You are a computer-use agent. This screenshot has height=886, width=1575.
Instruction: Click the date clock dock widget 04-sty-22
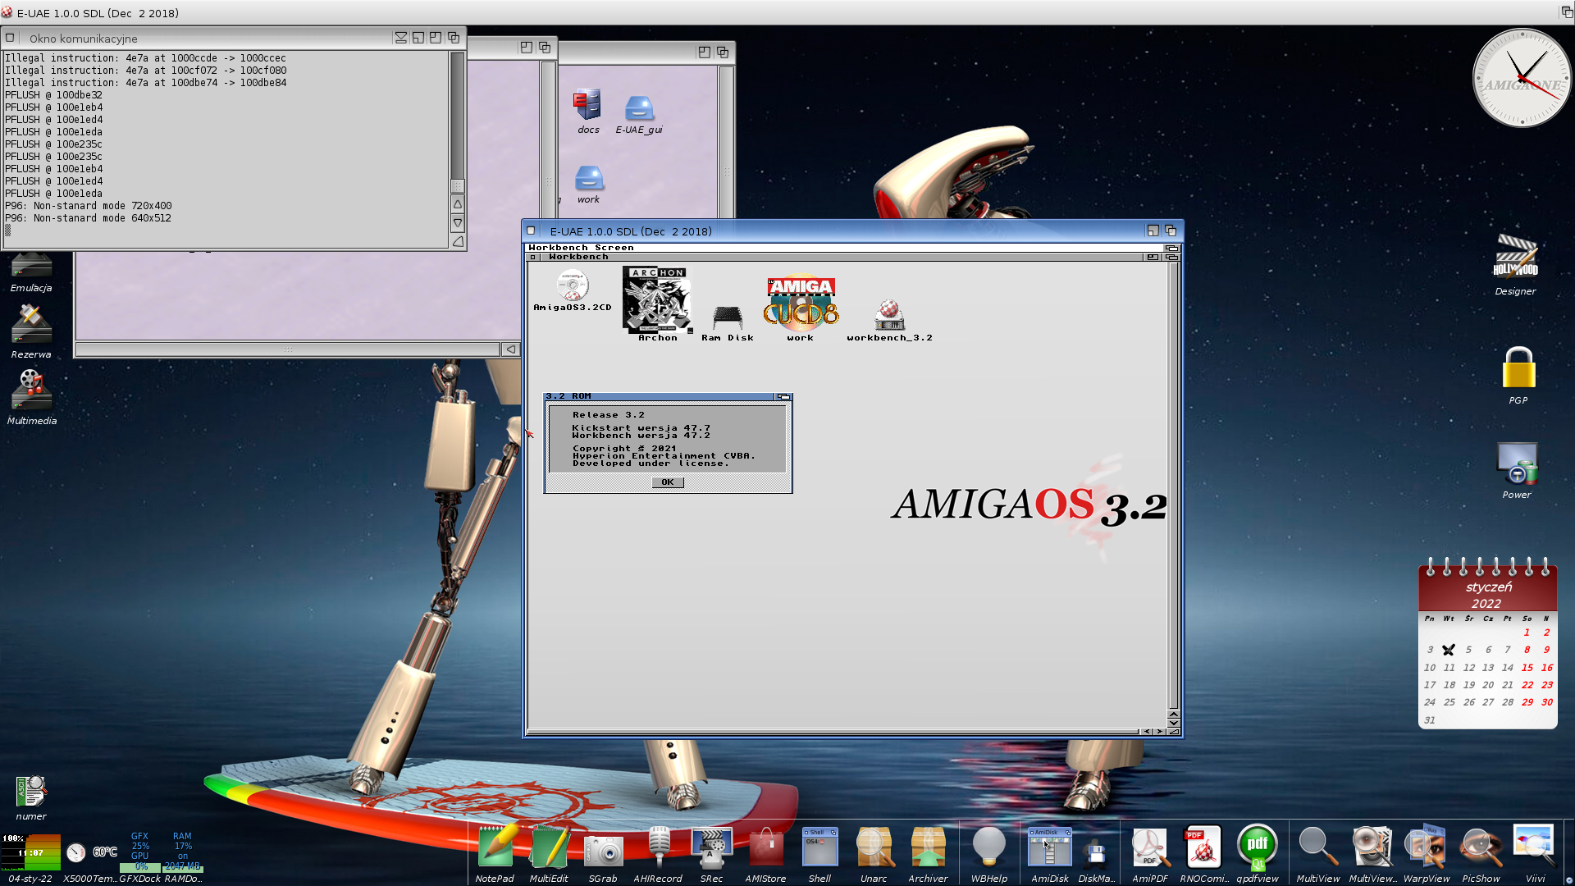pos(30,852)
